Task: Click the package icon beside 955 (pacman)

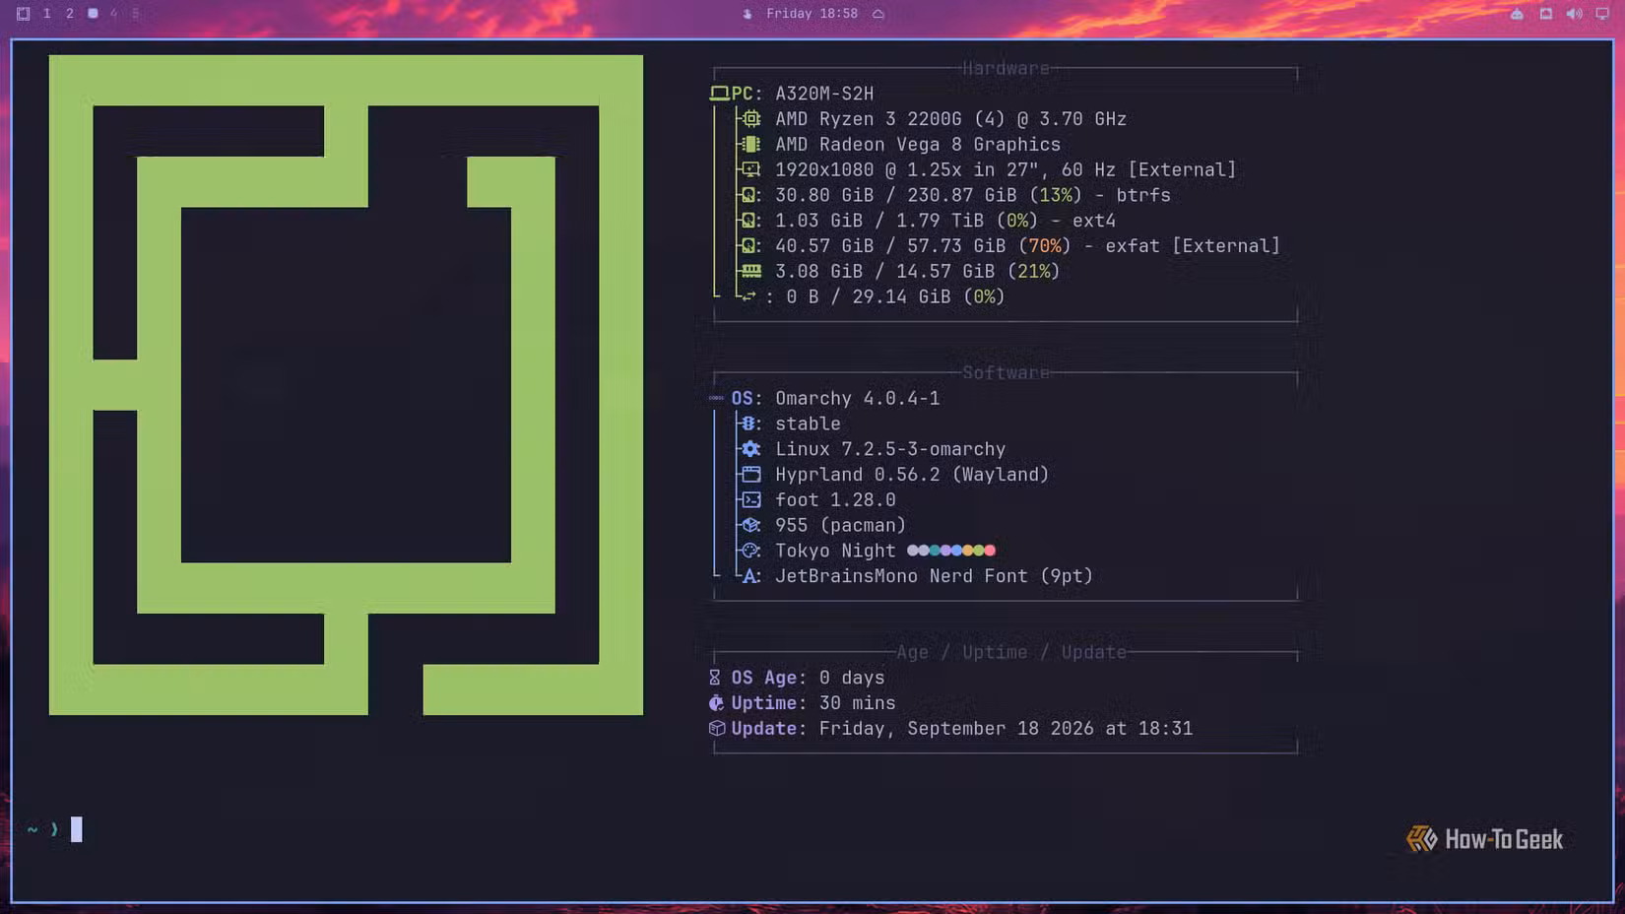Action: point(751,525)
